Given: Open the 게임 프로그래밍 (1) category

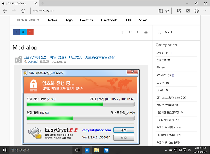Looking at the screenshot, I should tap(167, 105).
